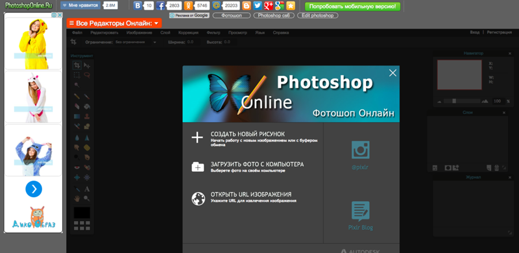Open the Файл menu

pyautogui.click(x=77, y=33)
